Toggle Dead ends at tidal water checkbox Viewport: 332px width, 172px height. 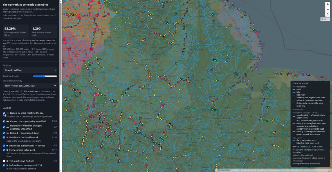tap(4, 146)
